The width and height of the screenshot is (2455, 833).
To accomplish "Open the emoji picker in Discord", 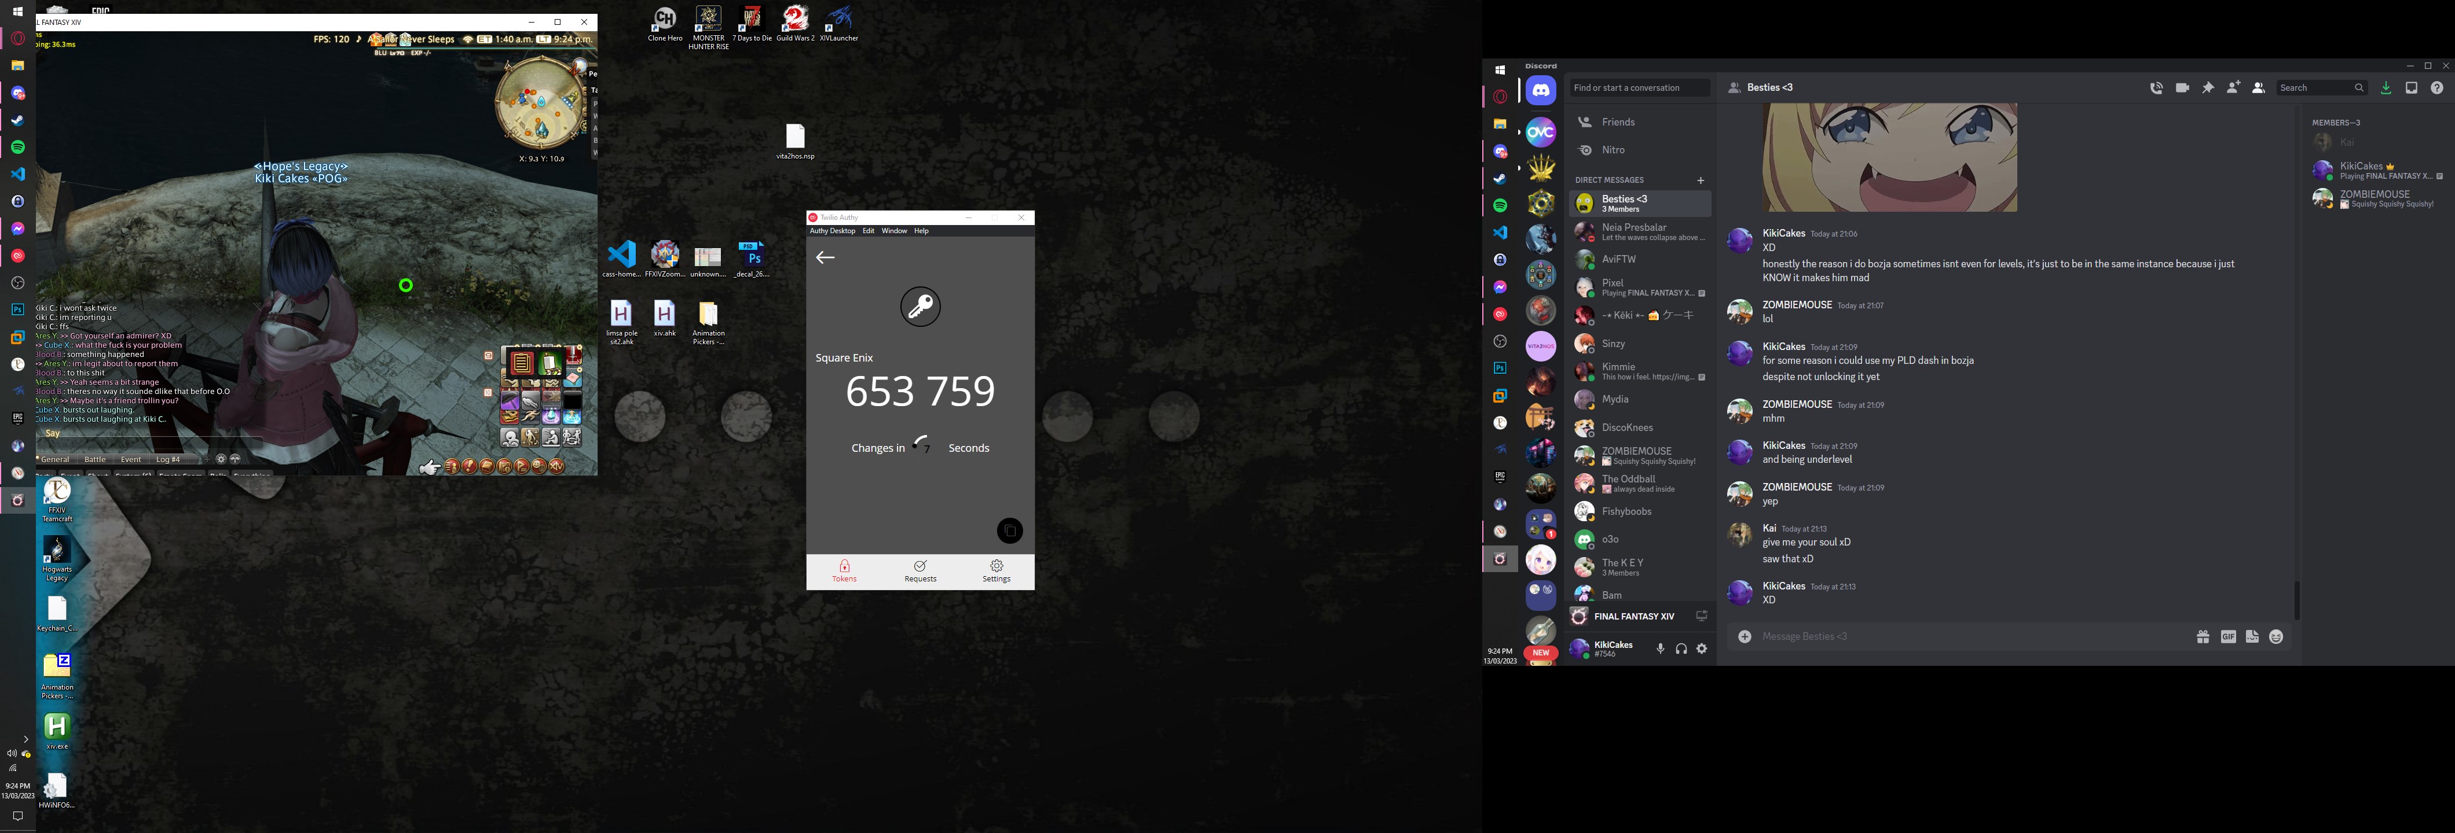I will click(x=2276, y=637).
